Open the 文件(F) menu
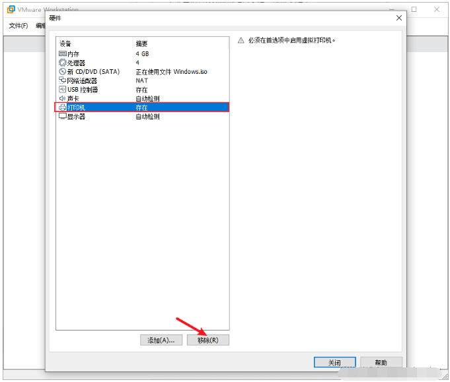Viewport: 450px width, 382px height. 19,26
